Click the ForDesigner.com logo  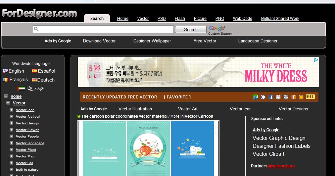(39, 13)
